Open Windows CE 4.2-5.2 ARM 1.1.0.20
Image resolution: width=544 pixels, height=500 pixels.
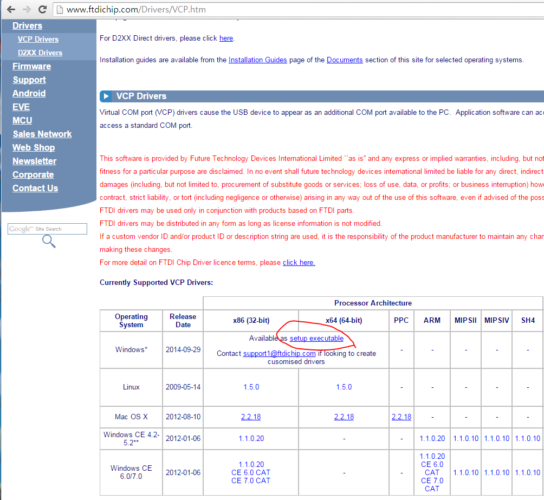click(x=432, y=438)
